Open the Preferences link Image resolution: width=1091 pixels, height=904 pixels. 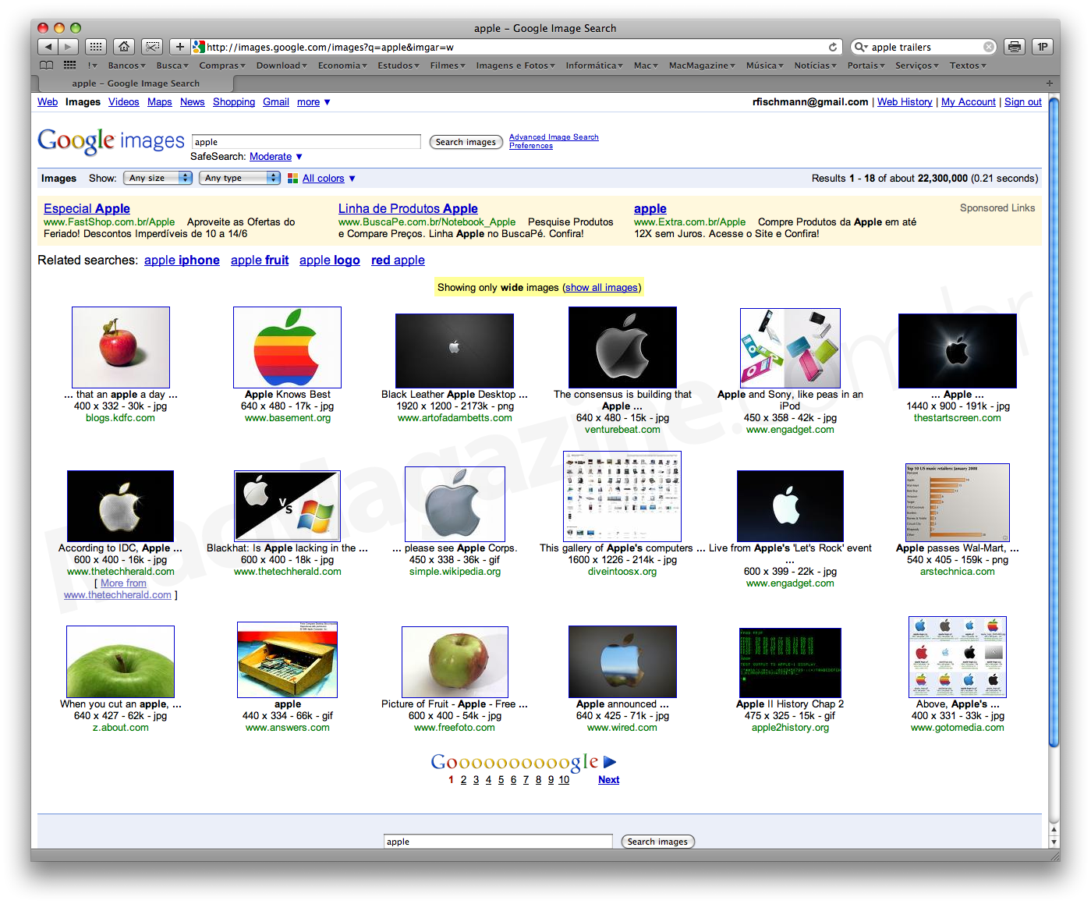531,146
